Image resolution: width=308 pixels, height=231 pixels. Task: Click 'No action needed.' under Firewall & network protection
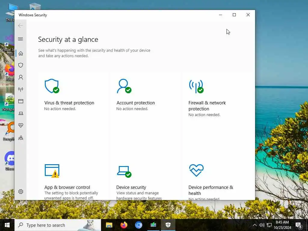tap(204, 115)
